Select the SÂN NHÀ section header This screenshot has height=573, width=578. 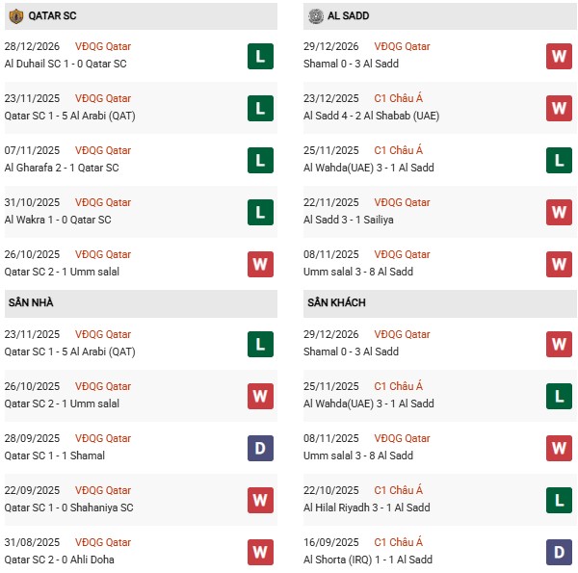pyautogui.click(x=32, y=303)
